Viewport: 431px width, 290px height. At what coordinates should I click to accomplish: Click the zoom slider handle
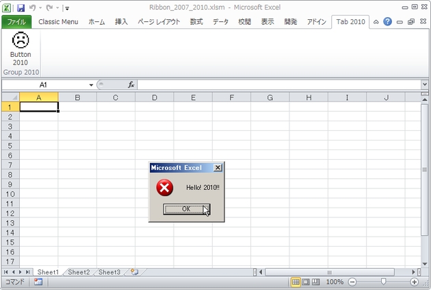[x=383, y=282]
